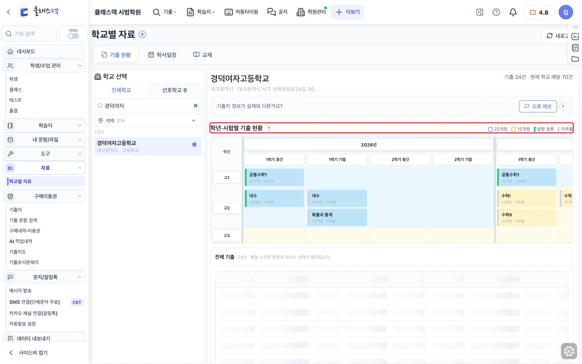The height and width of the screenshot is (364, 582).
Task: Toggle the 가이드 switch
Action: pyautogui.click(x=73, y=36)
